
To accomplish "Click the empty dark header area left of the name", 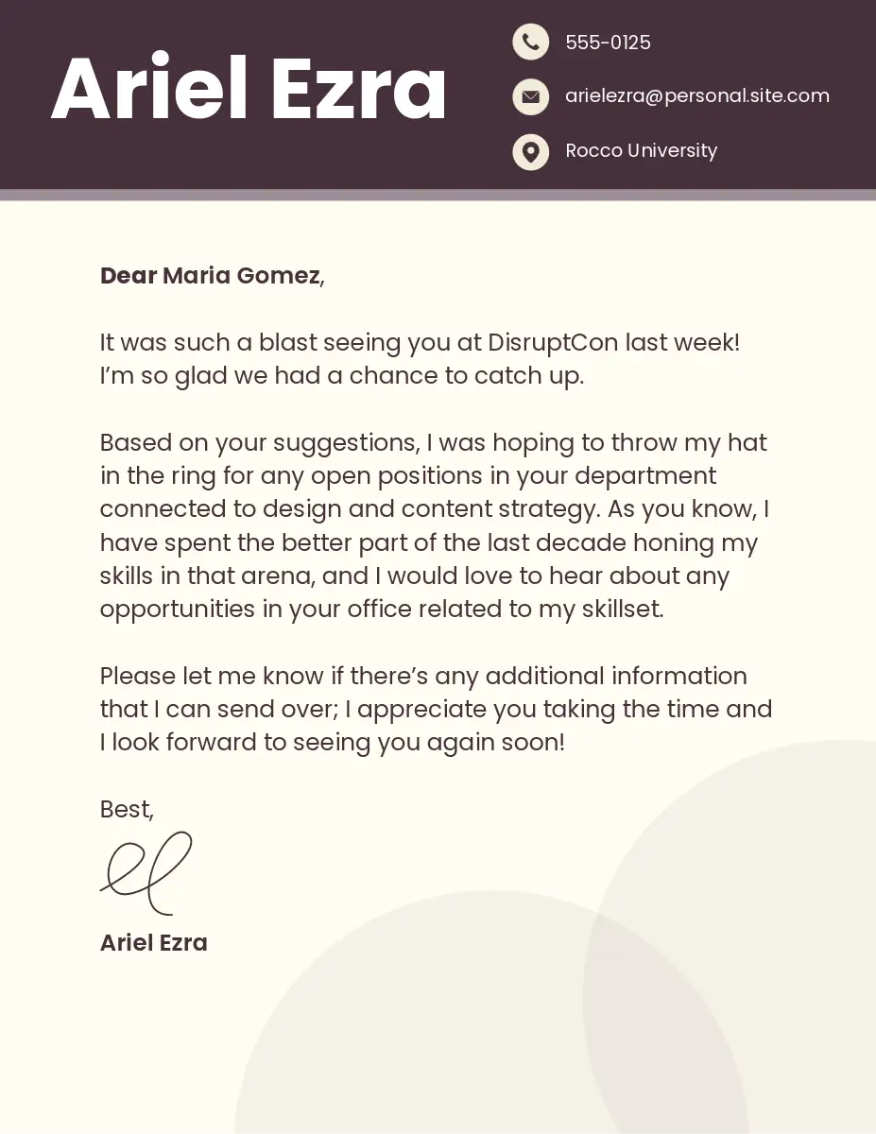I will (x=24, y=94).
